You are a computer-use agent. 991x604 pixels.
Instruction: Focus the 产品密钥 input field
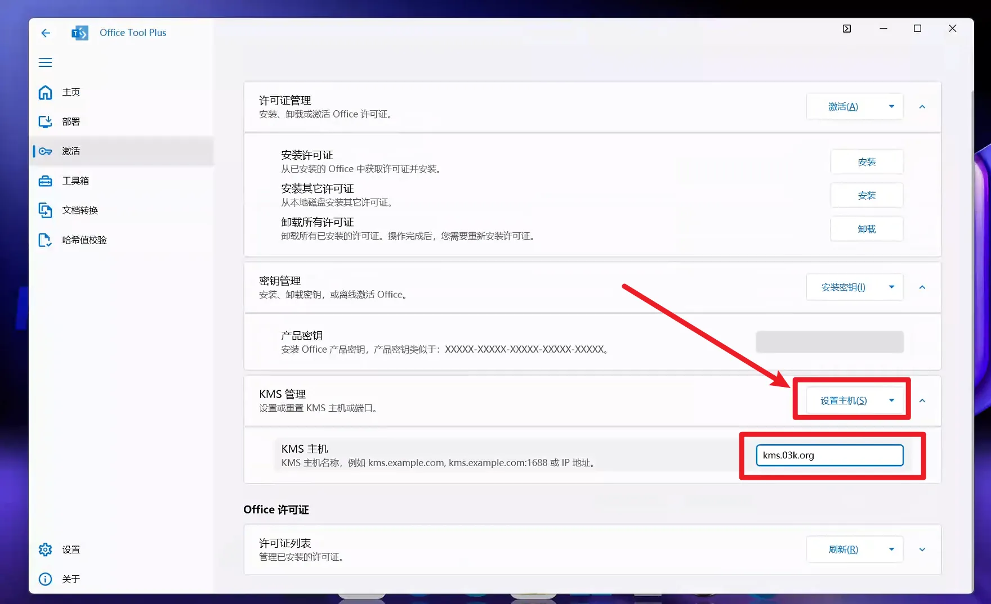pos(829,342)
